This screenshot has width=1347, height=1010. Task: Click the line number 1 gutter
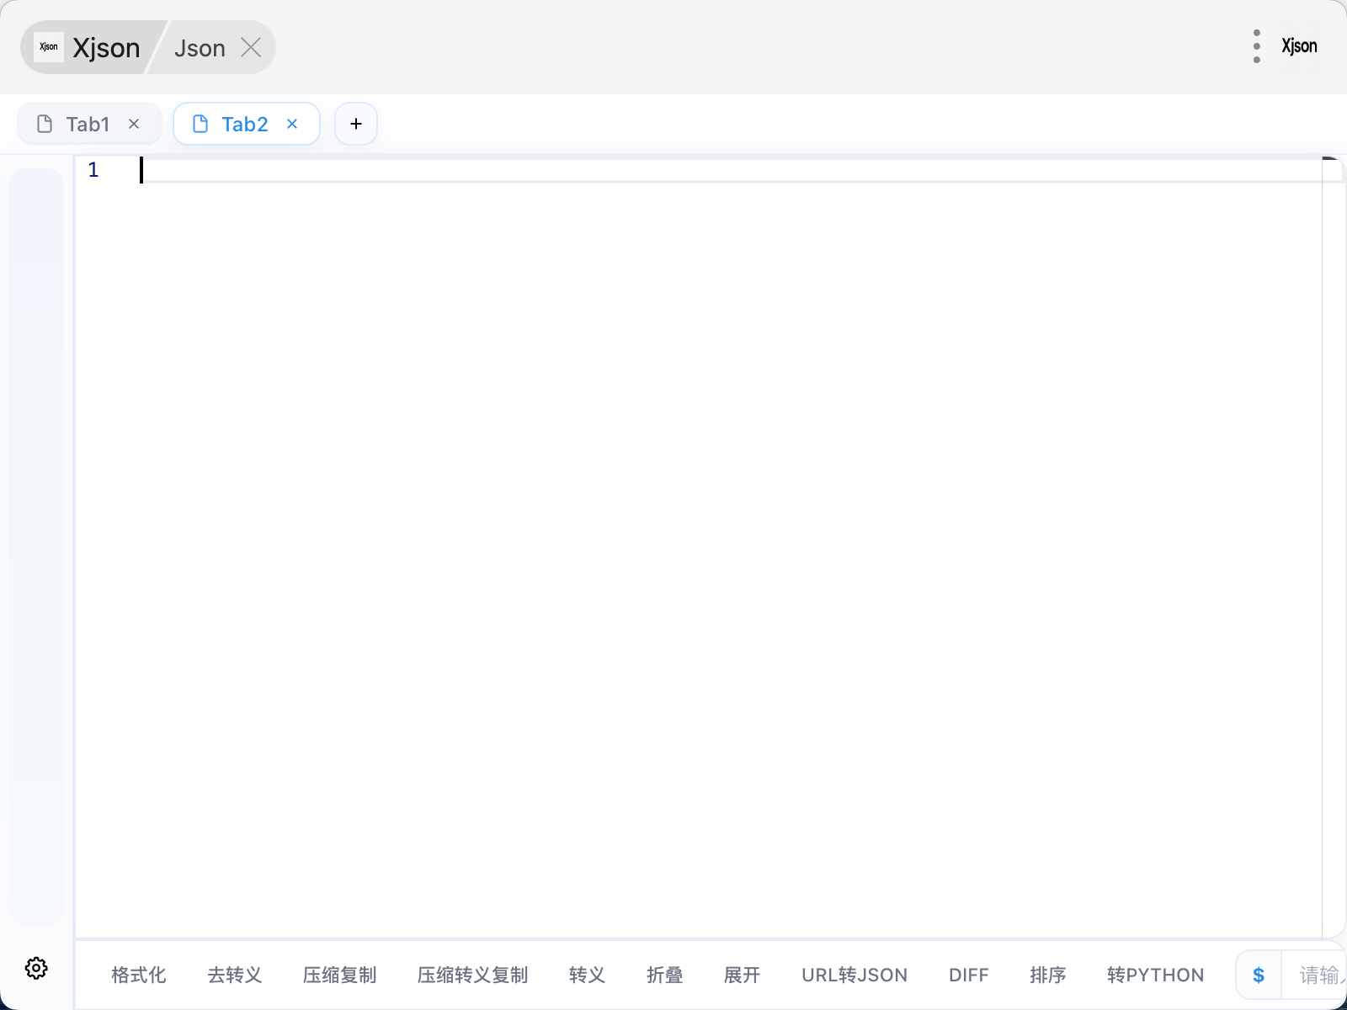(93, 170)
